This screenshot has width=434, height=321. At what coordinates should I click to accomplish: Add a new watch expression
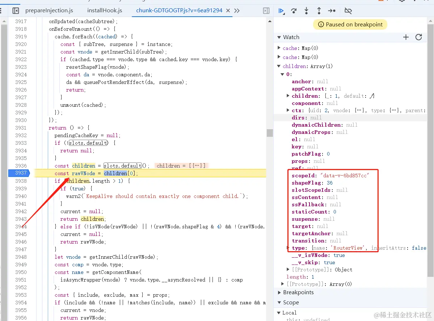click(406, 37)
